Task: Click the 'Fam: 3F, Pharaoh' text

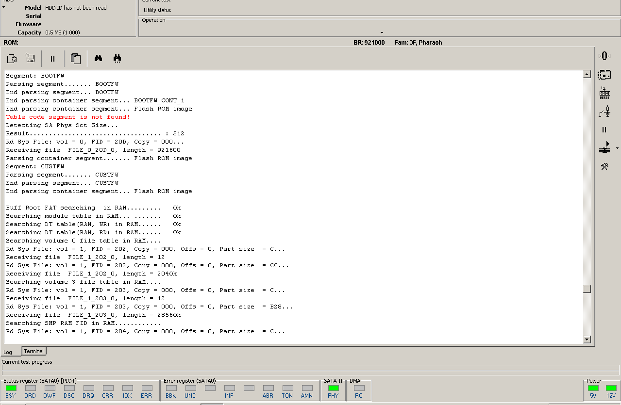Action: (x=419, y=43)
